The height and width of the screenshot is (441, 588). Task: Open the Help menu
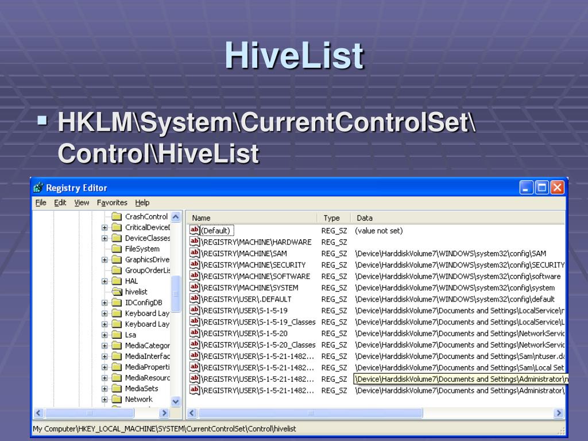click(x=142, y=203)
